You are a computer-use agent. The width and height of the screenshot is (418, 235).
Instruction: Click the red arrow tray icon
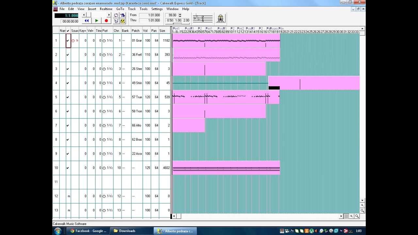[346, 231]
